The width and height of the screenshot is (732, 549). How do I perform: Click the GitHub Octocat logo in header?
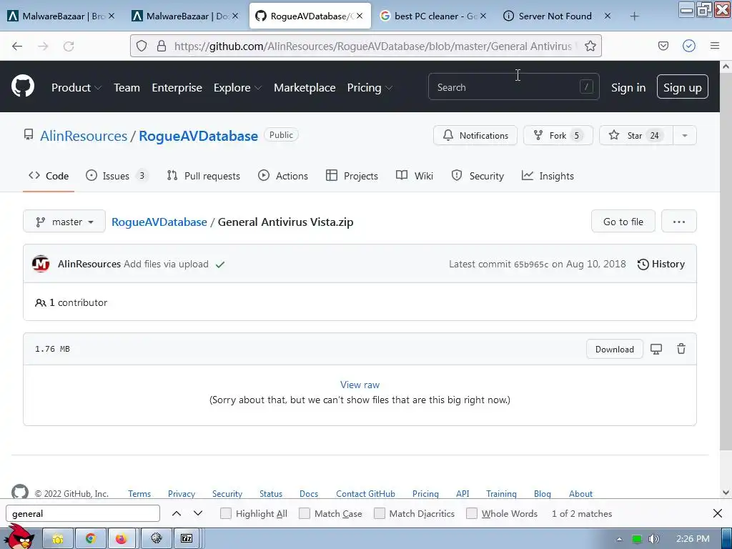23,86
